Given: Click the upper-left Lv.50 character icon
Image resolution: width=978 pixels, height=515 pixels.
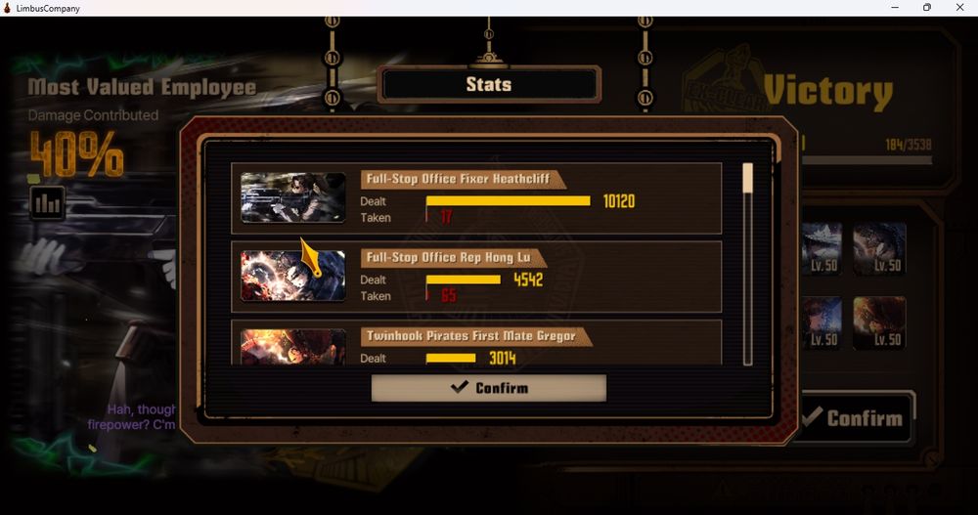Looking at the screenshot, I should coord(822,249).
